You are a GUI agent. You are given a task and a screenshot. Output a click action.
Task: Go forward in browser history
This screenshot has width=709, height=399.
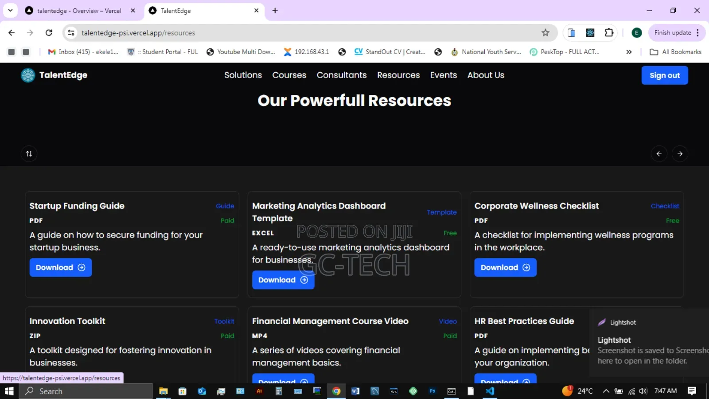tap(30, 33)
